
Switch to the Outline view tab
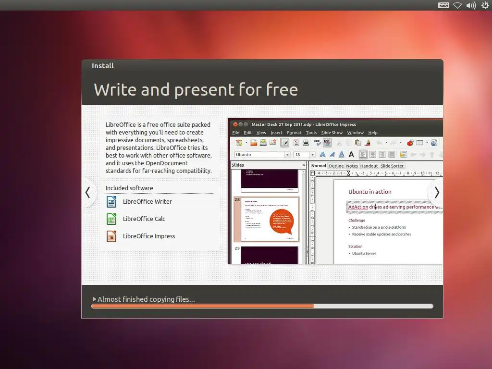click(x=336, y=166)
